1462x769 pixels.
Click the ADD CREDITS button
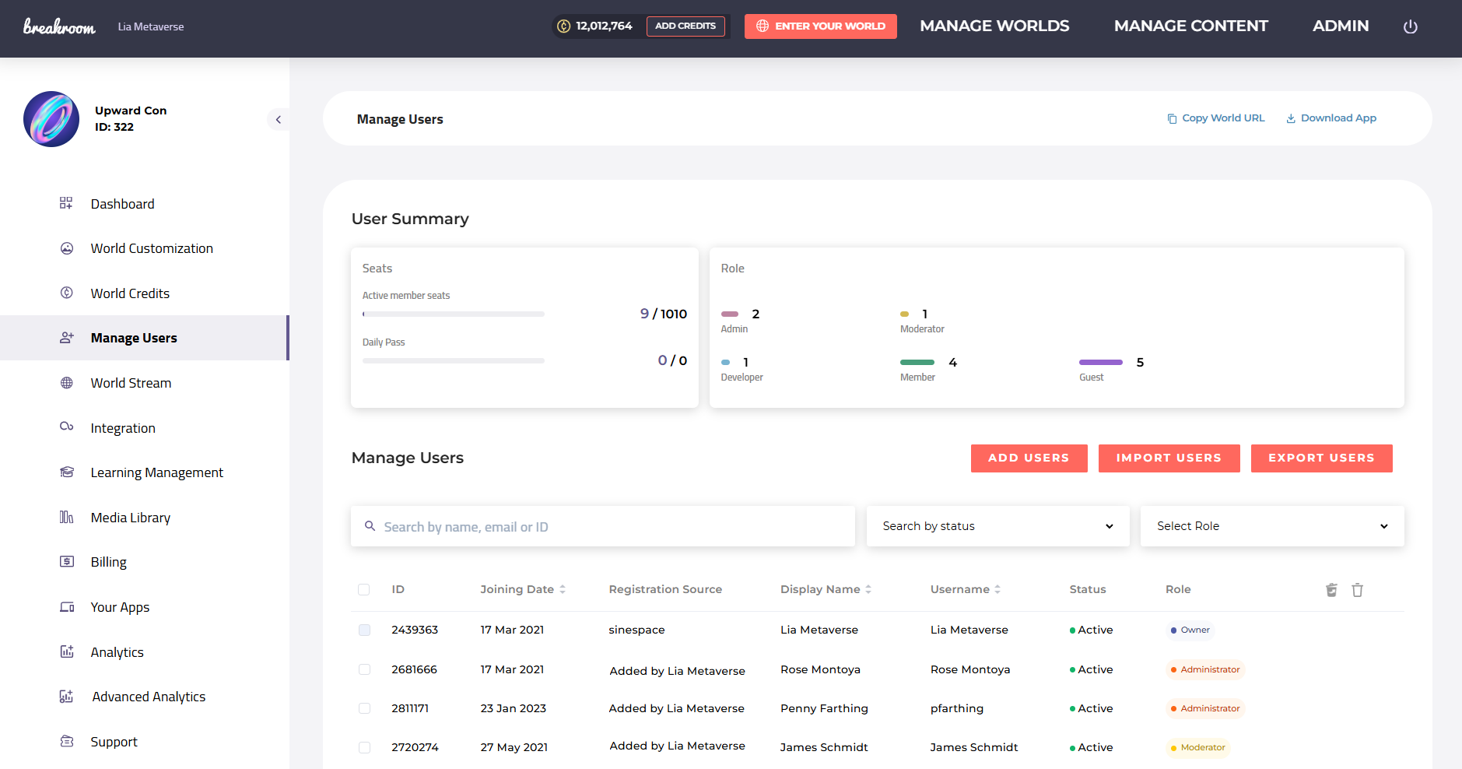point(685,26)
